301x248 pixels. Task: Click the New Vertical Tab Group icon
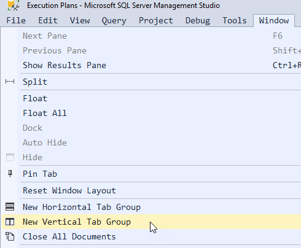[10, 222]
